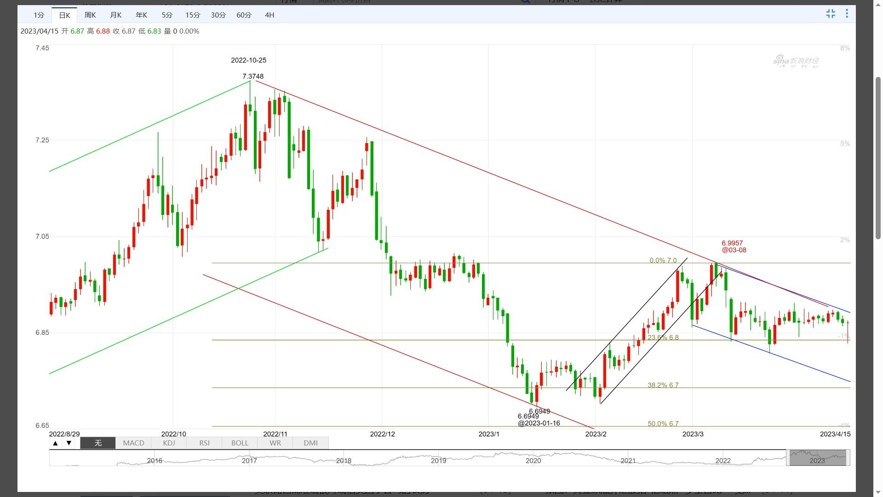Choose the 5分 interval tab
The width and height of the screenshot is (883, 497).
[167, 15]
